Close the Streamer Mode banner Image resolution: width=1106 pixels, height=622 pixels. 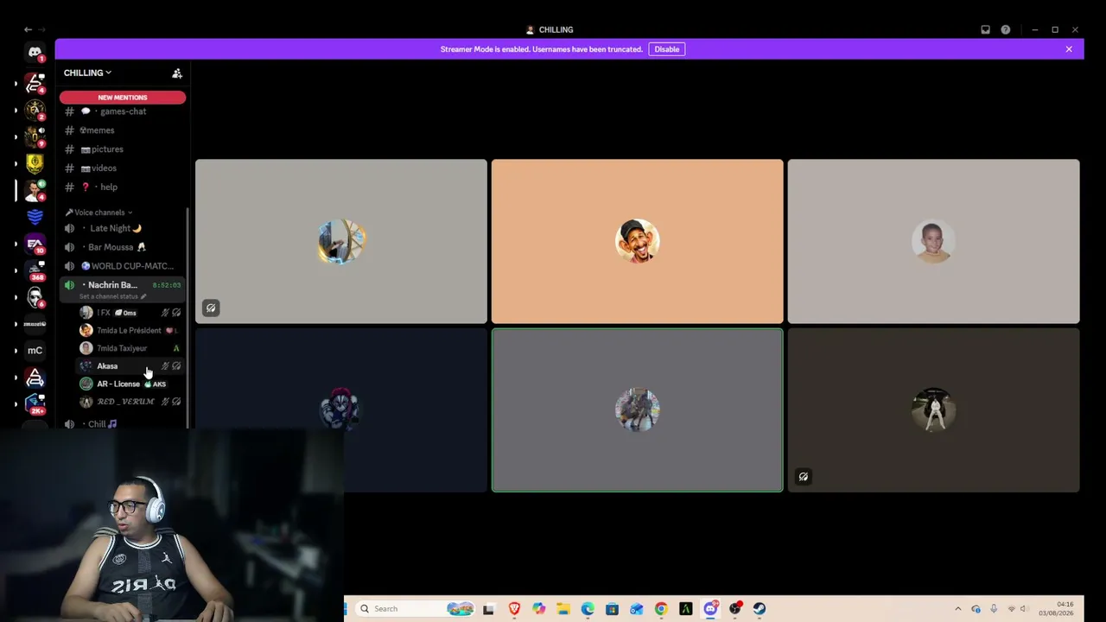tap(1069, 49)
